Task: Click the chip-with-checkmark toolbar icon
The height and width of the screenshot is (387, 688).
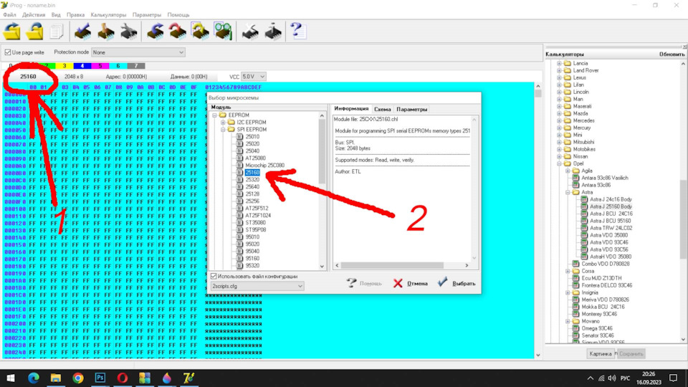Action: point(82,32)
